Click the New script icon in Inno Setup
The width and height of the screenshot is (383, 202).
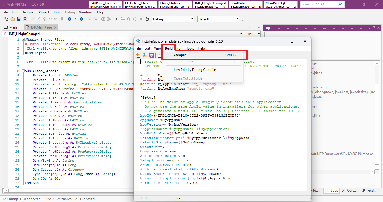[x=138, y=55]
